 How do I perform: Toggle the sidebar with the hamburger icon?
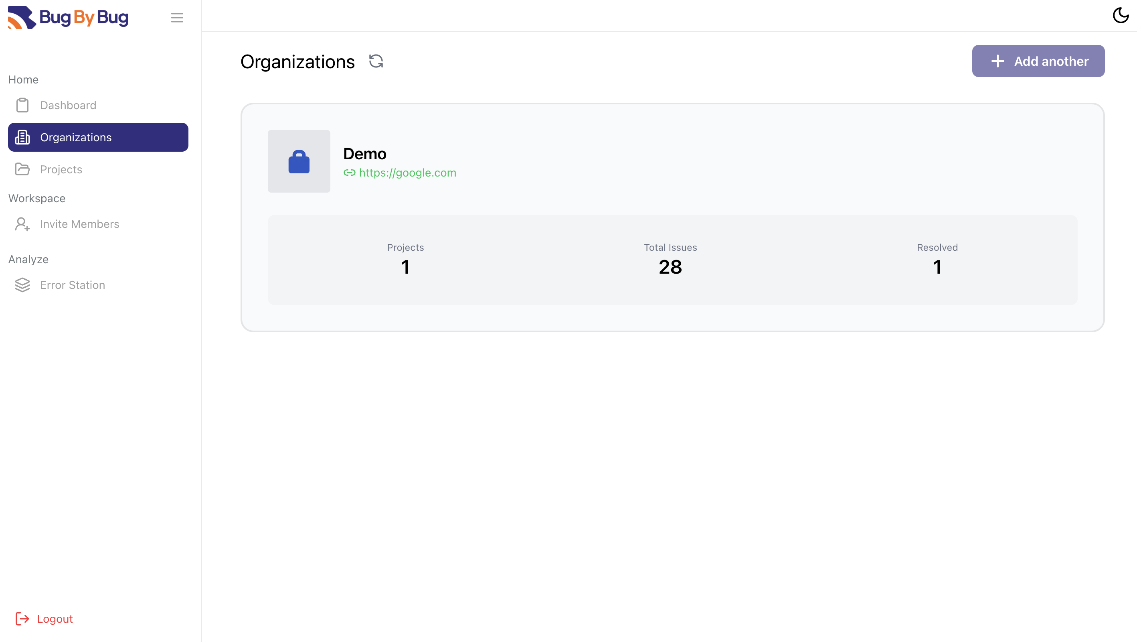177,18
